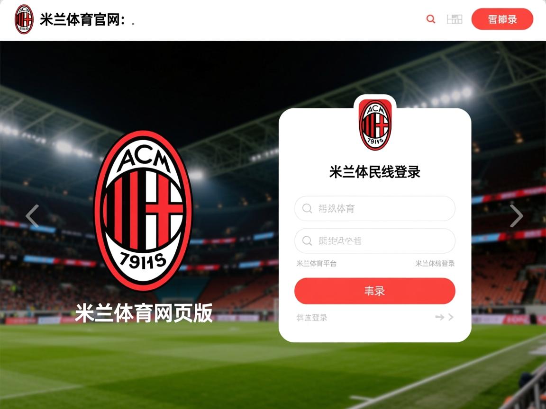Image resolution: width=546 pixels, height=409 pixels.
Task: Submit using the wide red login button
Action: 375,291
